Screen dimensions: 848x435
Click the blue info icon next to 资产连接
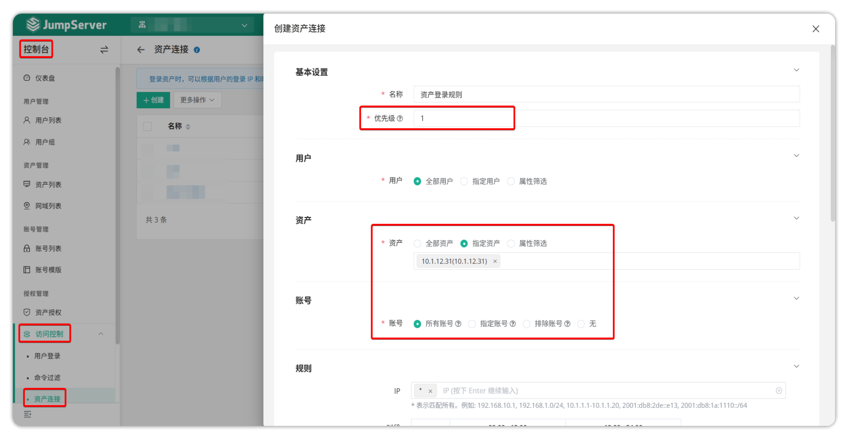(197, 50)
